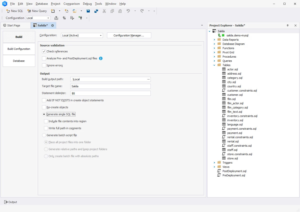The image size is (300, 212).
Task: Click the Undo arrow icon
Action: [x=128, y=11]
